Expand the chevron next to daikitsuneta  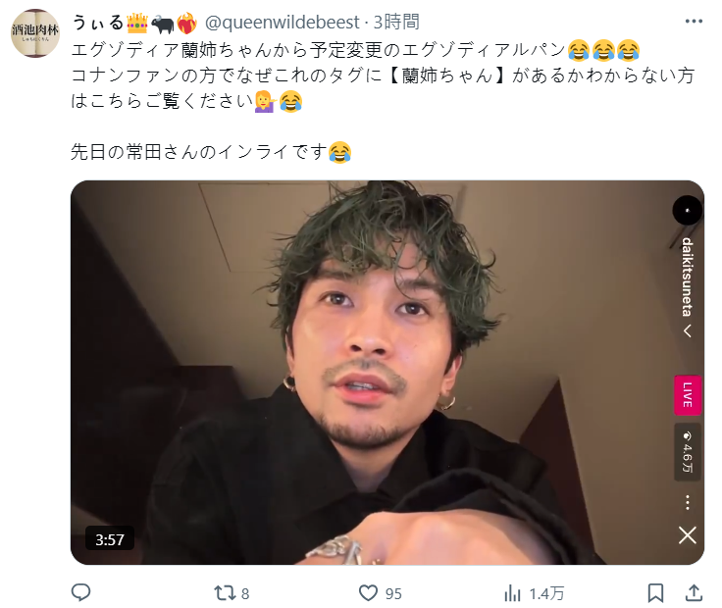click(688, 330)
